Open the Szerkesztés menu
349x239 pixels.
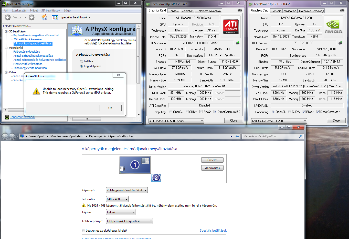19,10
